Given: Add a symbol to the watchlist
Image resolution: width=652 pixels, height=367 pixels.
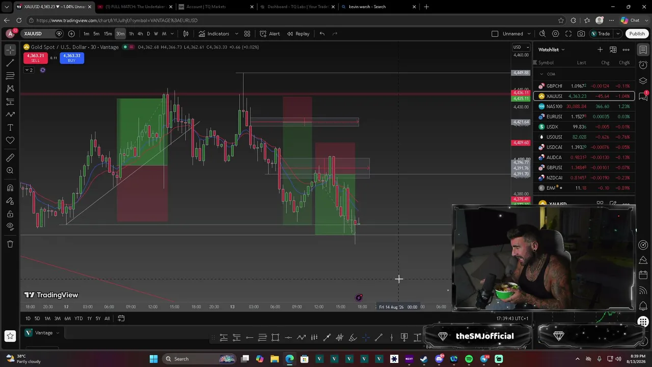Looking at the screenshot, I should (600, 49).
